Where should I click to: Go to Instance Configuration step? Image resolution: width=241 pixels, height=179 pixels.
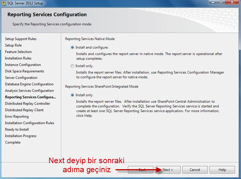coord(23,65)
